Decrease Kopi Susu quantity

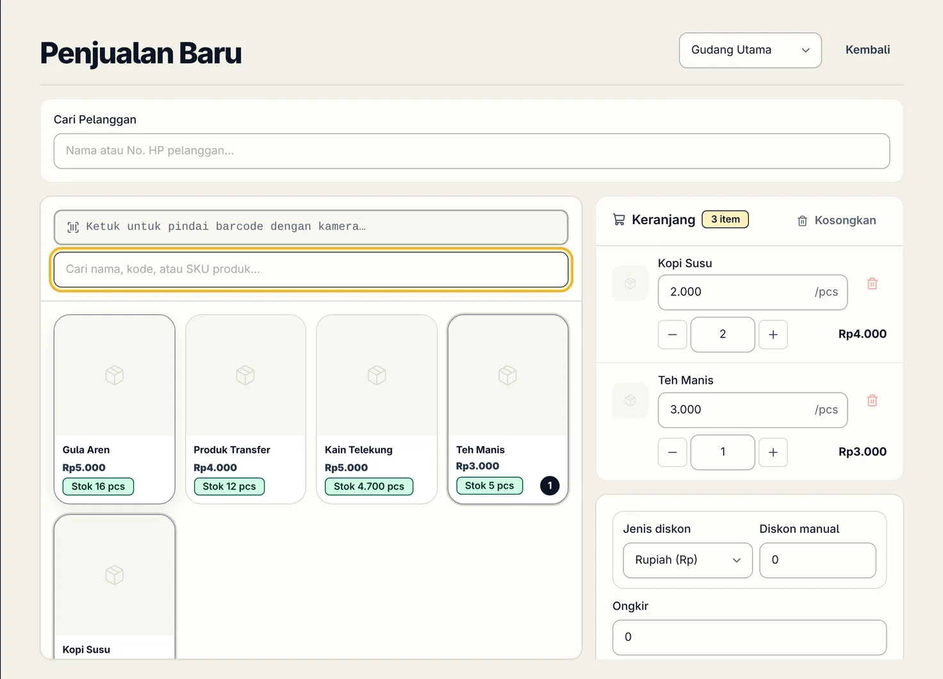coord(673,334)
